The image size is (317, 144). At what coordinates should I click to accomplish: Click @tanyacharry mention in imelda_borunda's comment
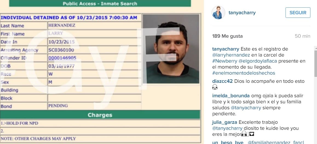[246, 108]
